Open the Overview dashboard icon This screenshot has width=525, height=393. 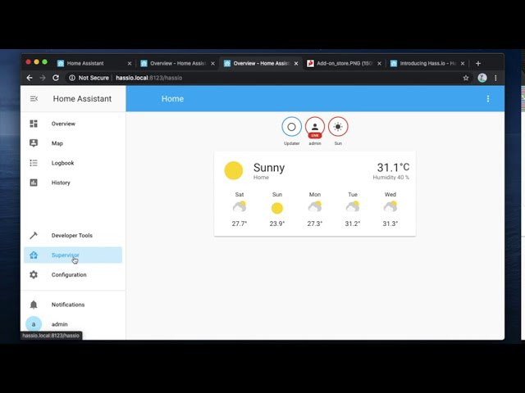[x=34, y=124]
